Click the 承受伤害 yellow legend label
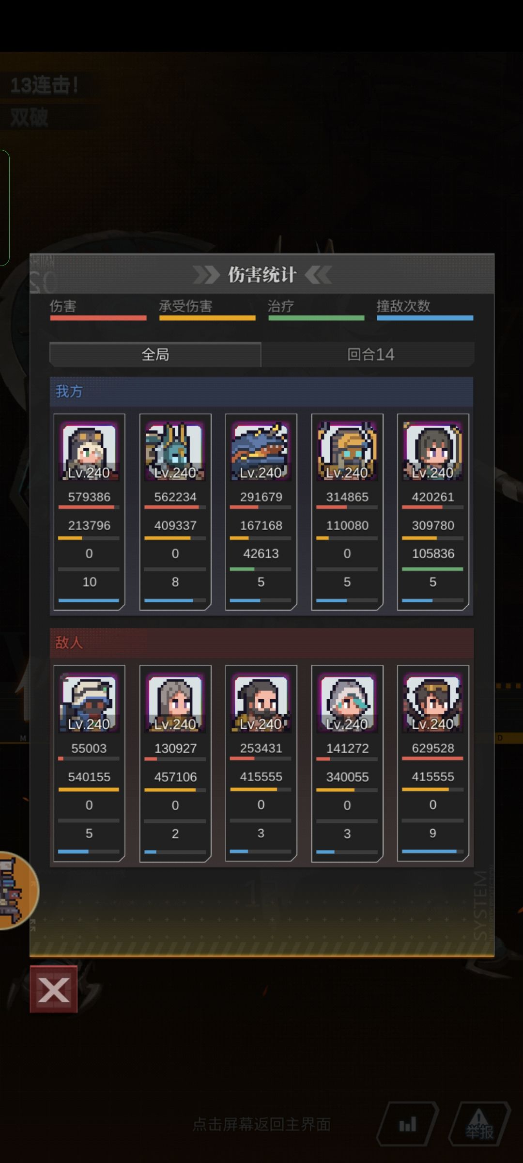The image size is (523, 1163). point(185,306)
